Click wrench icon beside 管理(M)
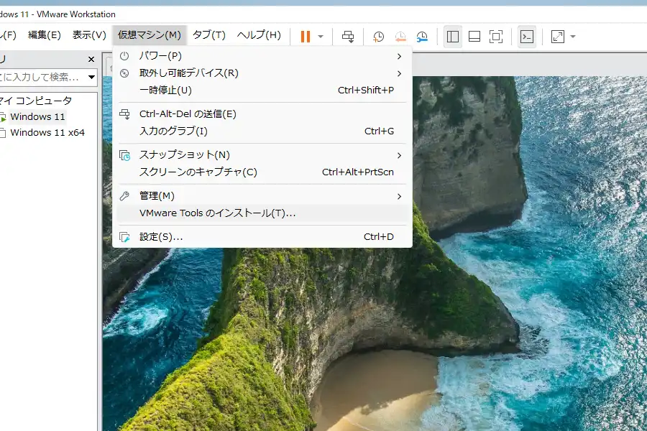Image resolution: width=647 pixels, height=431 pixels. click(124, 196)
